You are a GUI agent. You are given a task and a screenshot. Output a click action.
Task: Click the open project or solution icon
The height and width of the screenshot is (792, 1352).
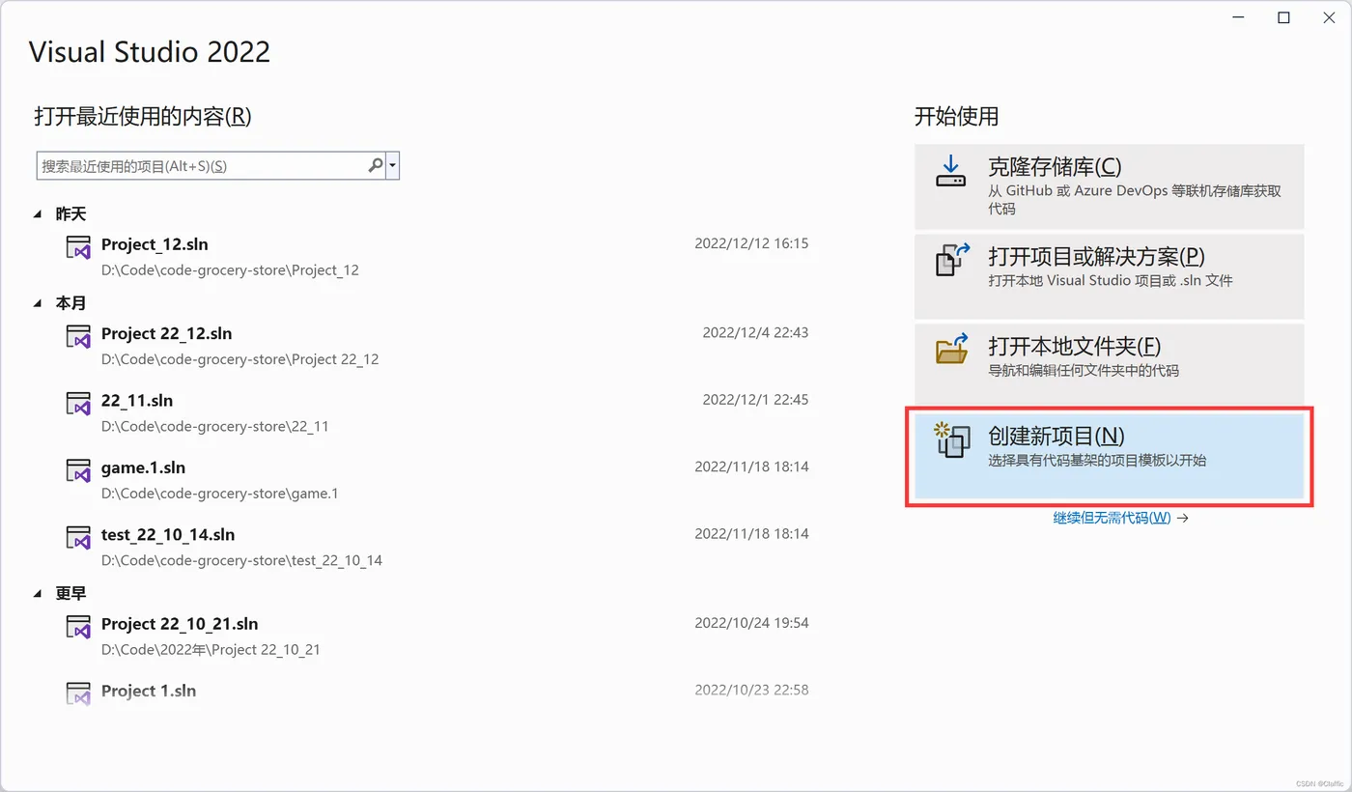(952, 261)
